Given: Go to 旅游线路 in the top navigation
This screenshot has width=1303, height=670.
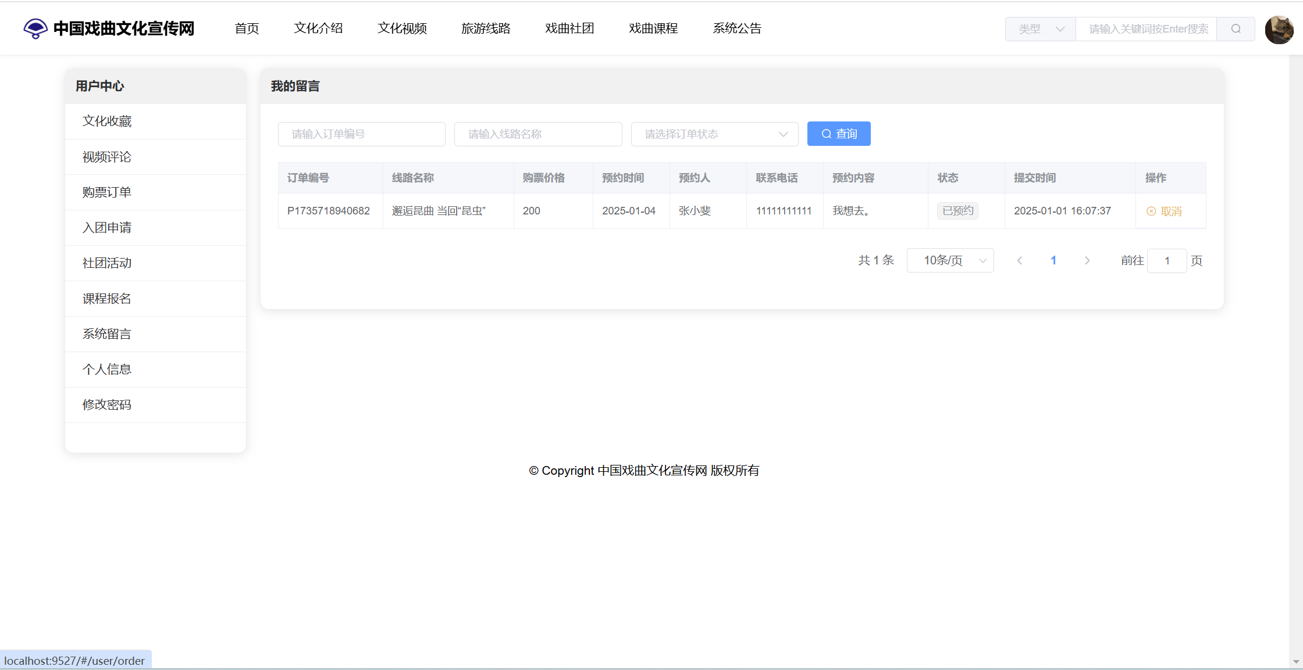Looking at the screenshot, I should coord(486,28).
